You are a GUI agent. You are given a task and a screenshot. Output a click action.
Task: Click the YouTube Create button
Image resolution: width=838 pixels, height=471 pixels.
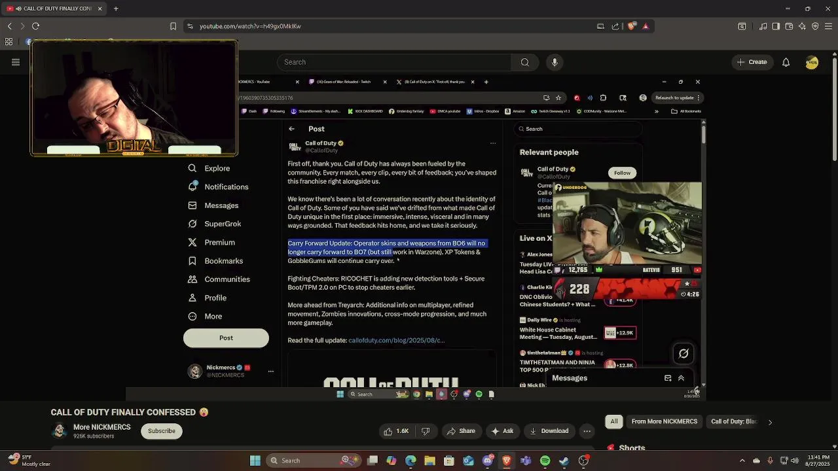(x=752, y=62)
